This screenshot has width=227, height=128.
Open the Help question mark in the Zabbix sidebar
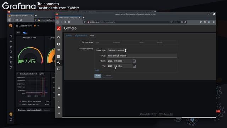[x=59, y=101]
